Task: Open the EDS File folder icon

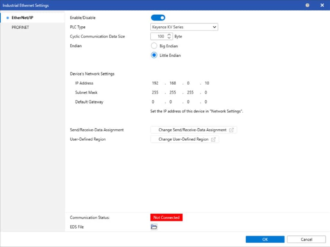Action: tap(154, 227)
